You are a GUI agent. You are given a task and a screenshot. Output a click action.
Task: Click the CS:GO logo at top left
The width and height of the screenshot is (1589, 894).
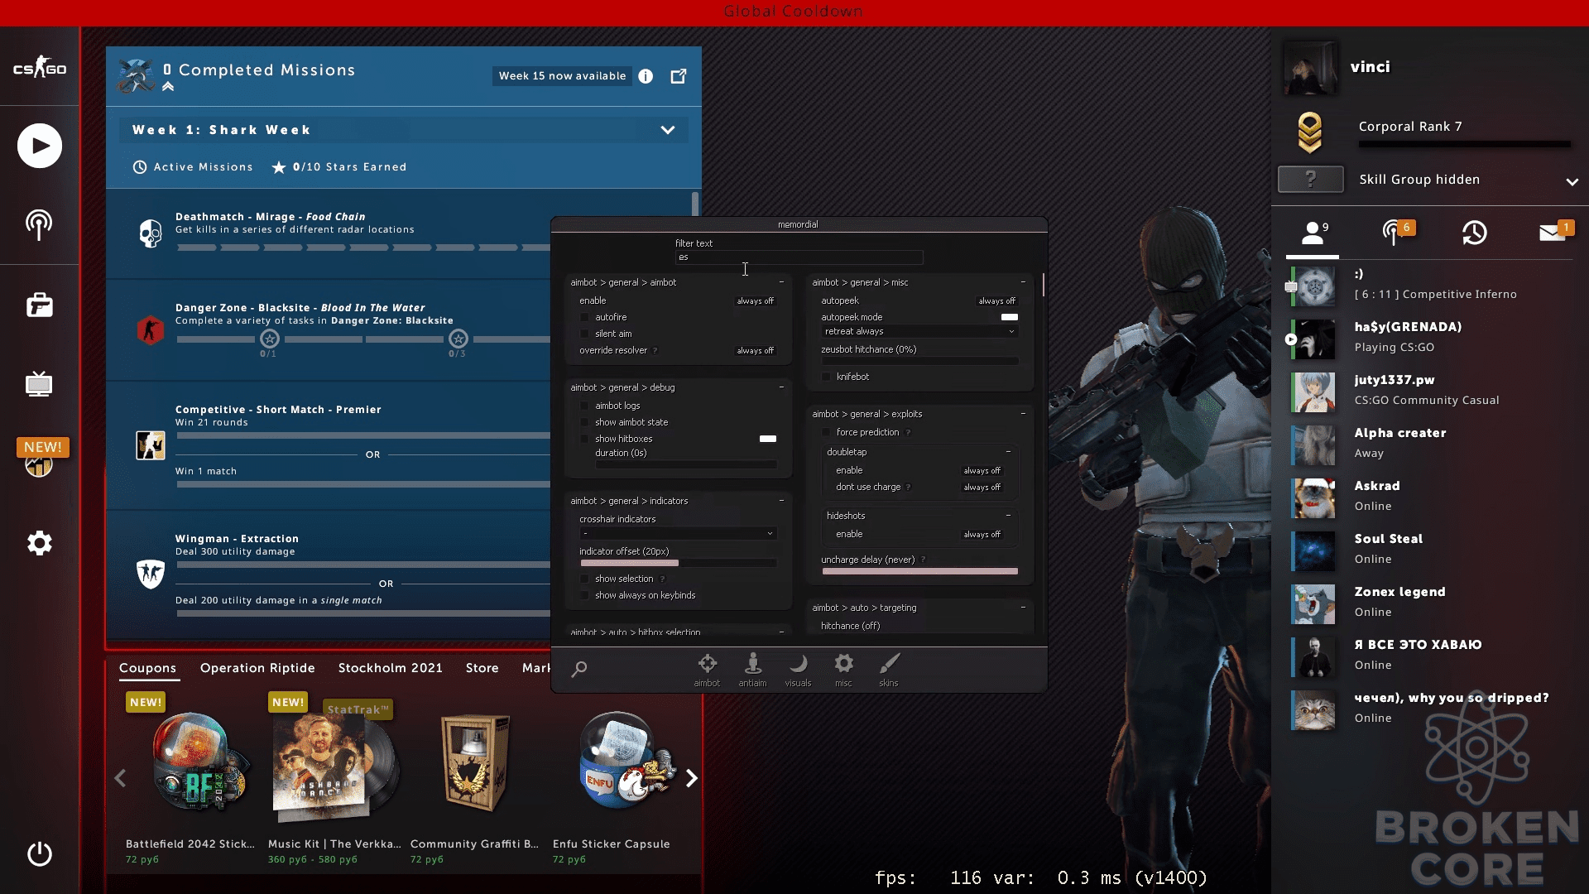pyautogui.click(x=39, y=68)
